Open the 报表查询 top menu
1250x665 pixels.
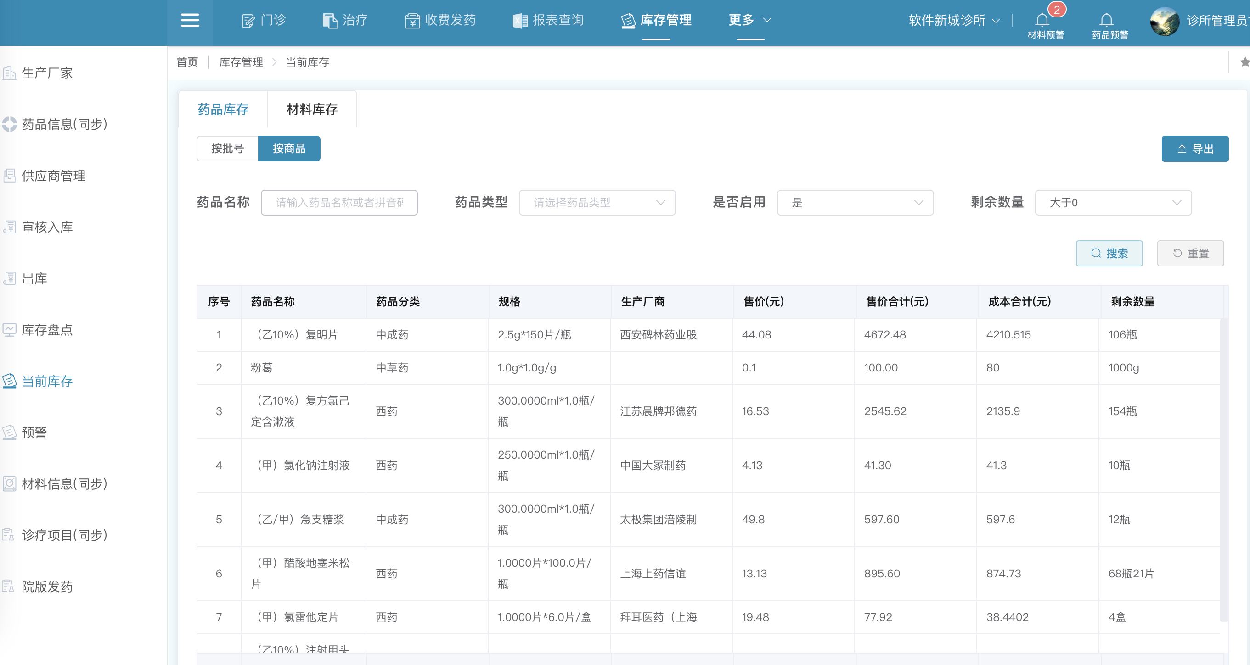point(548,20)
